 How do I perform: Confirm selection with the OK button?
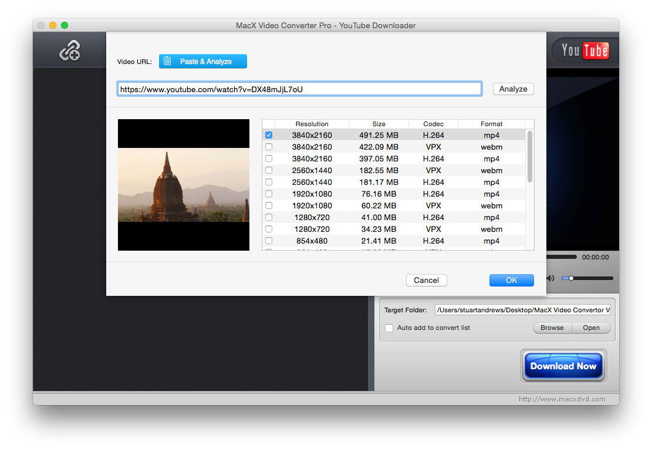tap(512, 280)
